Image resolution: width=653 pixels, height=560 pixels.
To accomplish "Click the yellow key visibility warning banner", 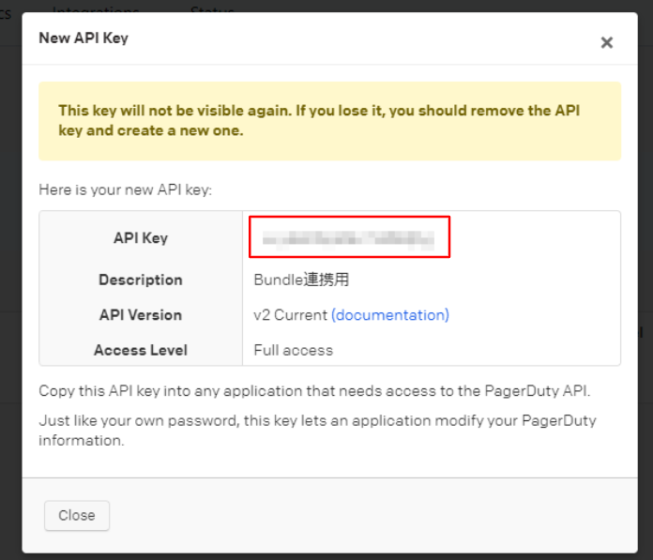I will tap(329, 121).
